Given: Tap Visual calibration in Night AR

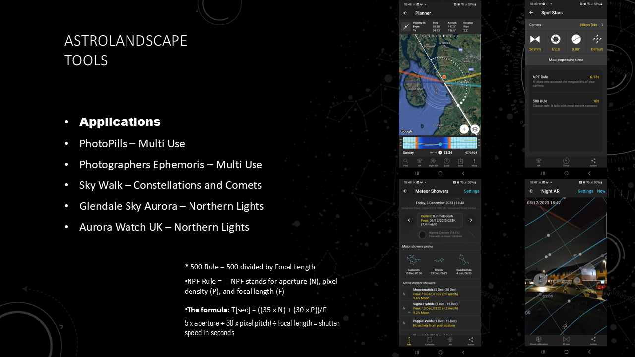Looking at the screenshot, I should pos(539,341).
